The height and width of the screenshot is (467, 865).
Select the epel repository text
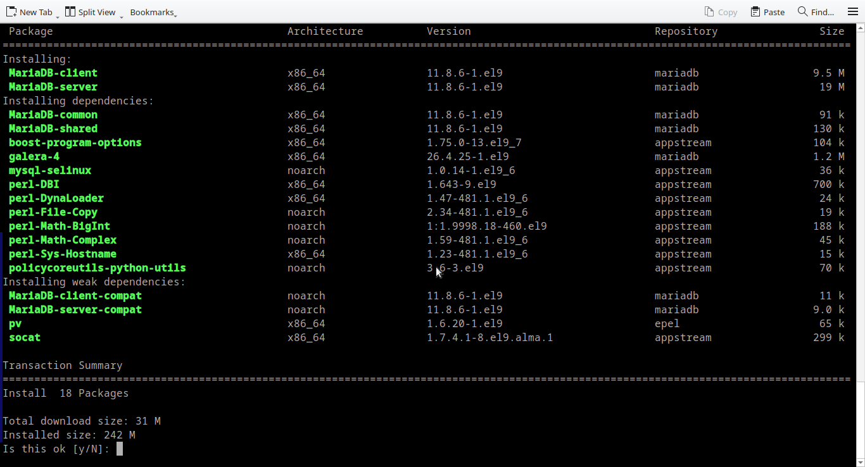tap(667, 323)
